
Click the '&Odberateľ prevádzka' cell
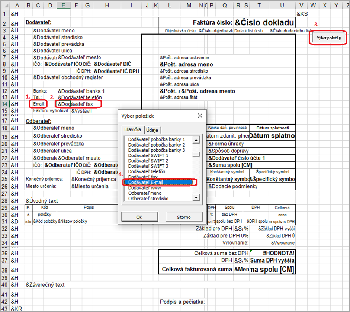pyautogui.click(x=58, y=144)
